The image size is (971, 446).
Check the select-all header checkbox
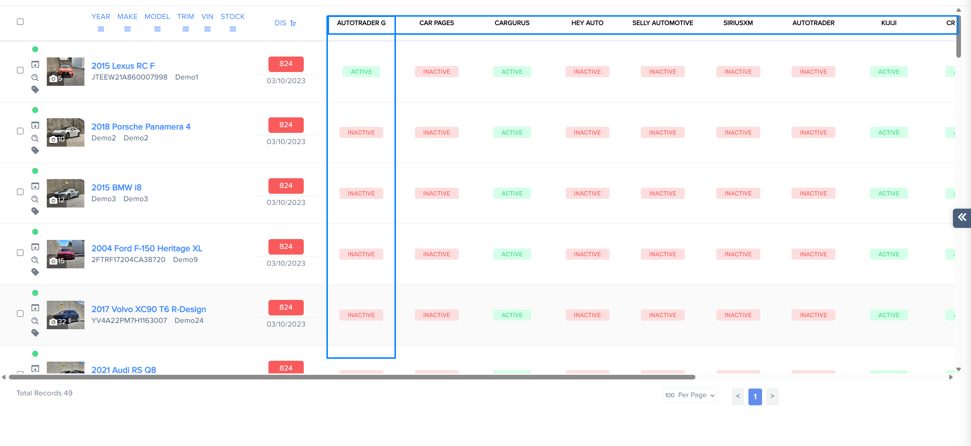pos(20,22)
